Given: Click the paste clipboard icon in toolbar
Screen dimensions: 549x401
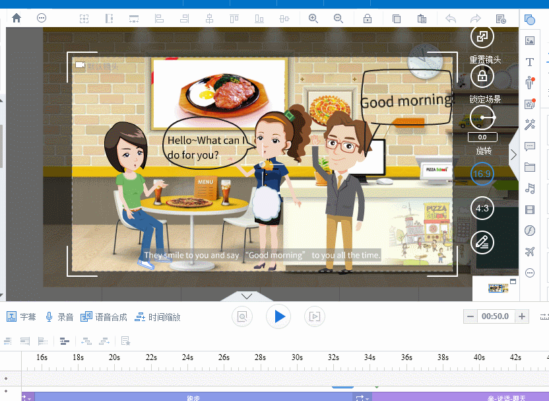Looking at the screenshot, I should pyautogui.click(x=422, y=18).
